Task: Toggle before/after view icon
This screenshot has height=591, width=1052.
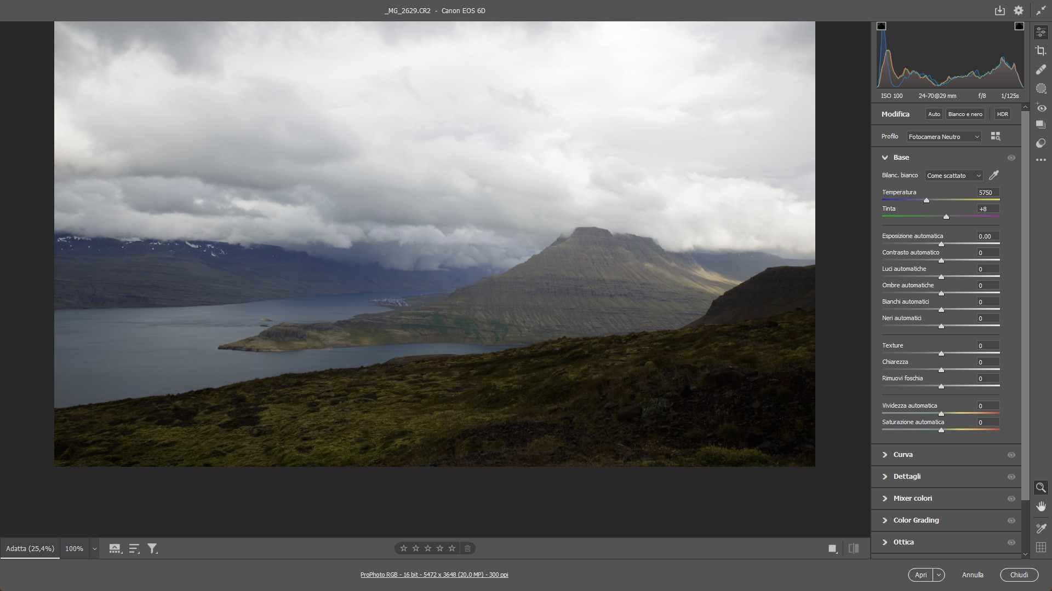Action: pos(854,548)
